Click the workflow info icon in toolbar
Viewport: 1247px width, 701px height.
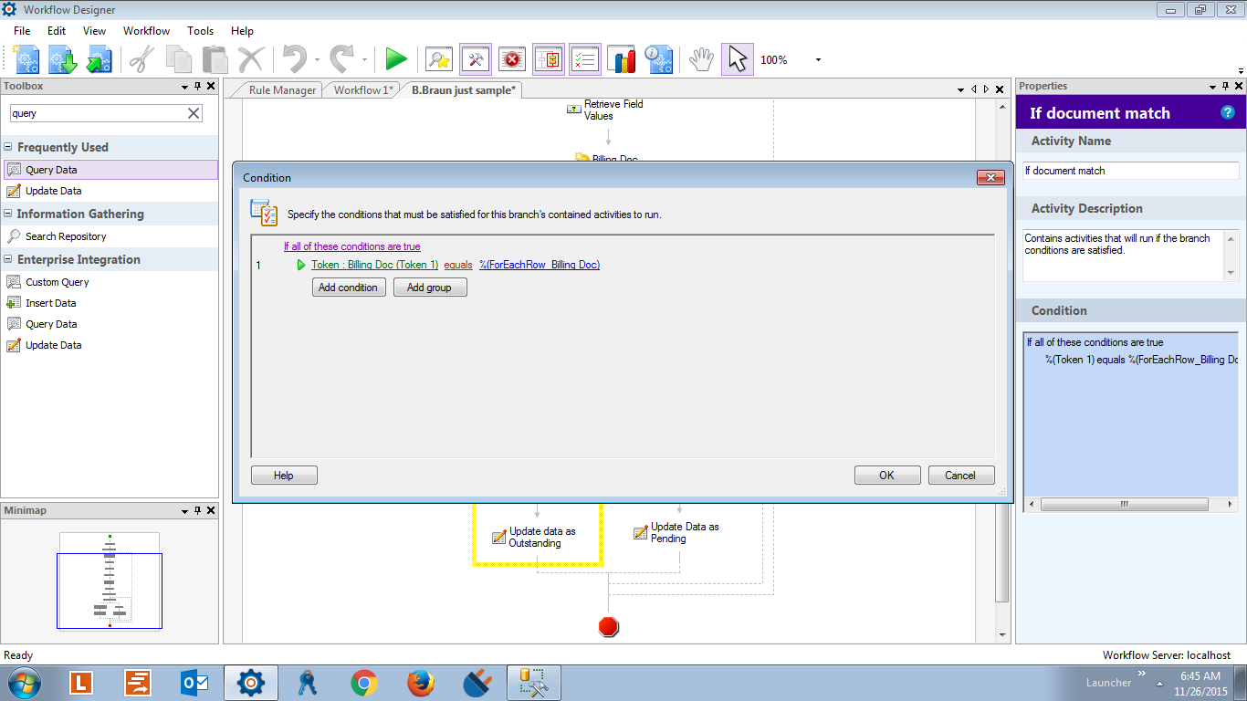658,59
